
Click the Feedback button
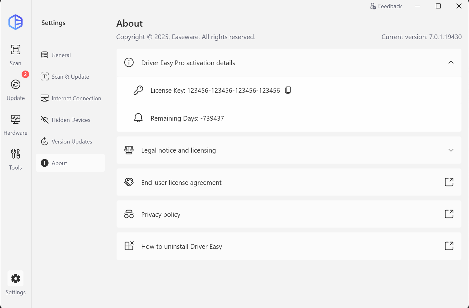point(386,6)
